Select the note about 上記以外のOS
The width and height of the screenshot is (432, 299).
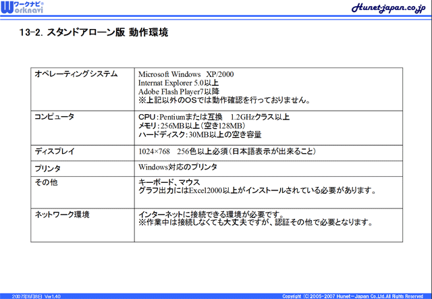223,100
